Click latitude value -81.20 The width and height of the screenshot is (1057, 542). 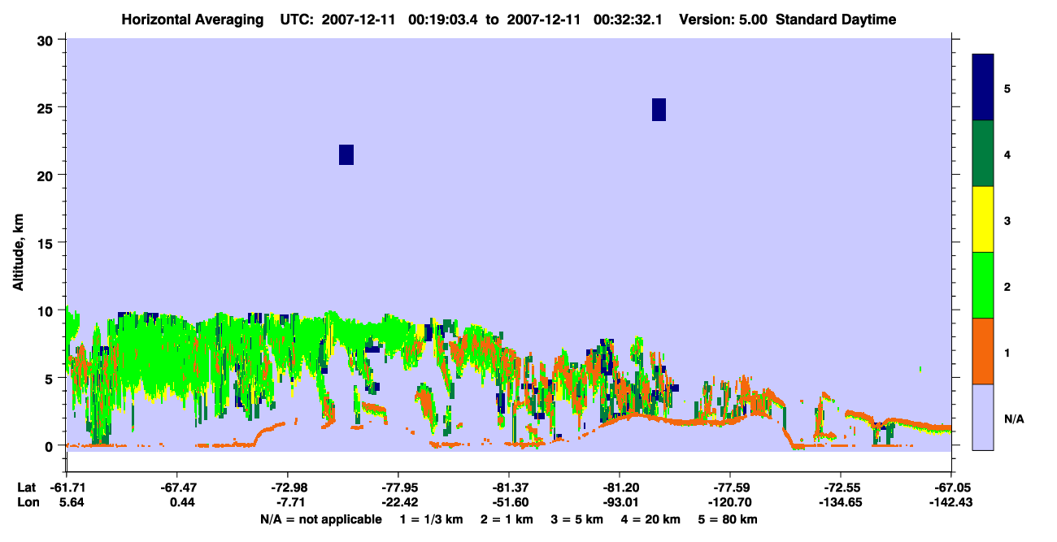619,488
